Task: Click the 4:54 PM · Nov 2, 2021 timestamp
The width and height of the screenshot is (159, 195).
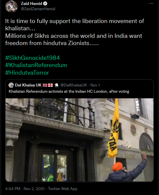Action: 25,189
